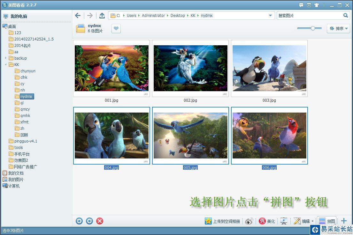Screen dimensions: 353x235
Task: Select 桌面 in the folder tree
Action: pyautogui.click(x=12, y=26)
